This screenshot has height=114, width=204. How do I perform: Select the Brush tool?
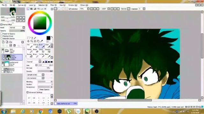[x=42, y=46]
